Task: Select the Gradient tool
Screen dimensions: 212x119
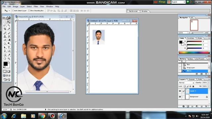Action: click(9, 40)
